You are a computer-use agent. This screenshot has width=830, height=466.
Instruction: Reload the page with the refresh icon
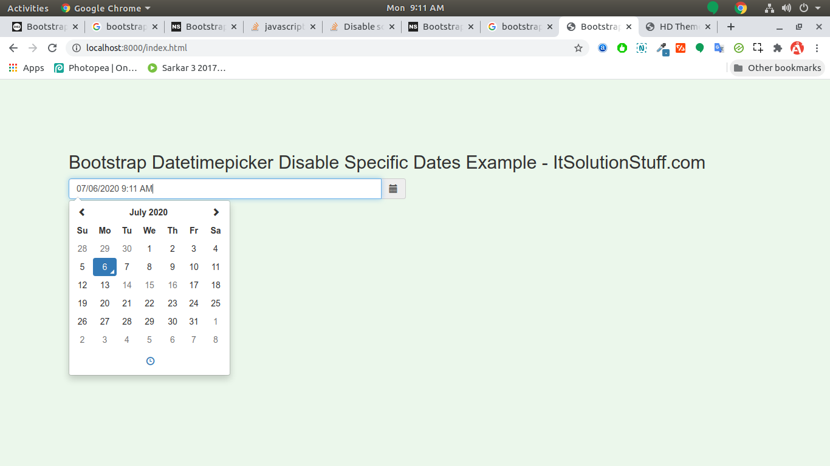pos(52,47)
